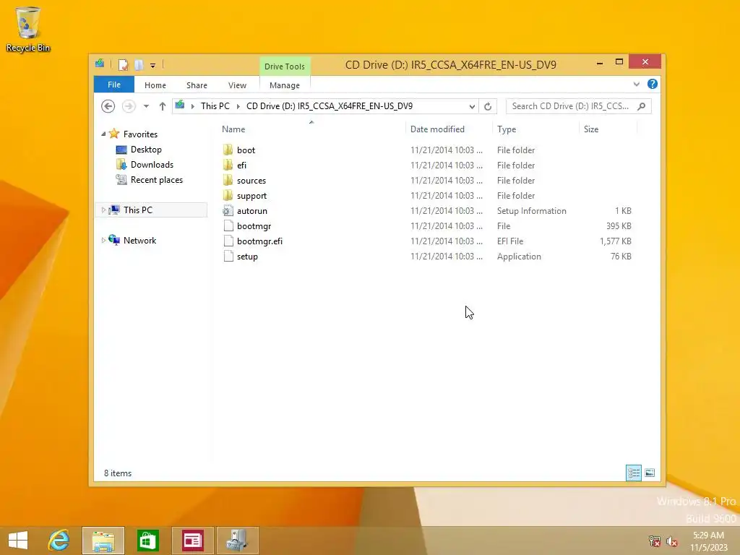740x555 pixels.
Task: Expand the address bar history dropdown
Action: coord(472,107)
